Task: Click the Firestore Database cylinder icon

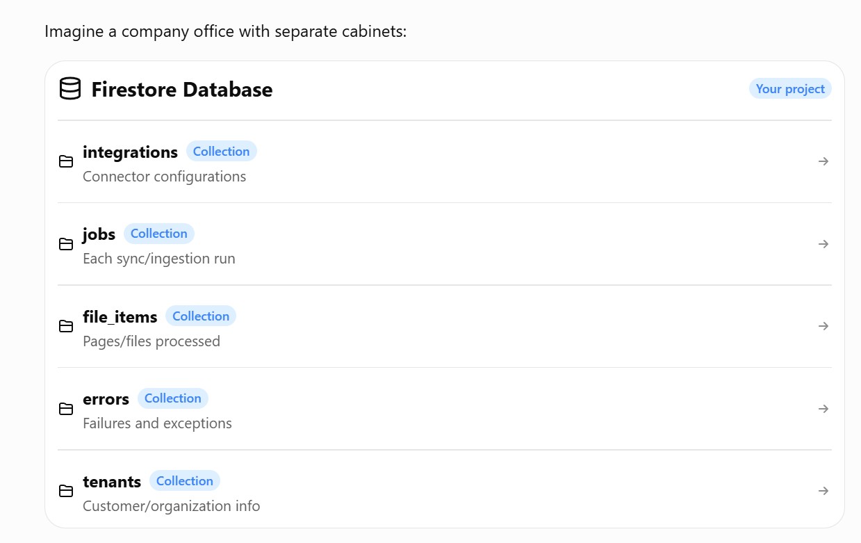Action: coord(69,89)
